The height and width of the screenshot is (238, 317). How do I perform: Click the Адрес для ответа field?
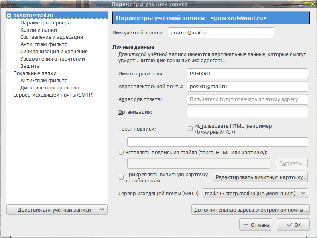tap(248, 99)
